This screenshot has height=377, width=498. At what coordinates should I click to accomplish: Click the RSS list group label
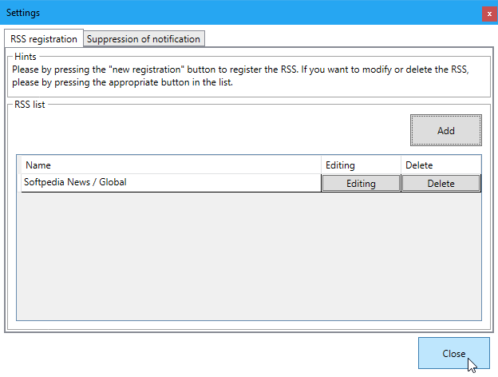[30, 104]
